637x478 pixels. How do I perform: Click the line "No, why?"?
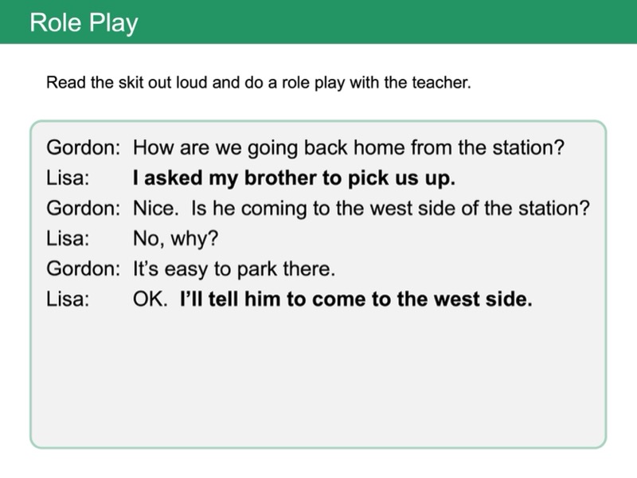174,239
